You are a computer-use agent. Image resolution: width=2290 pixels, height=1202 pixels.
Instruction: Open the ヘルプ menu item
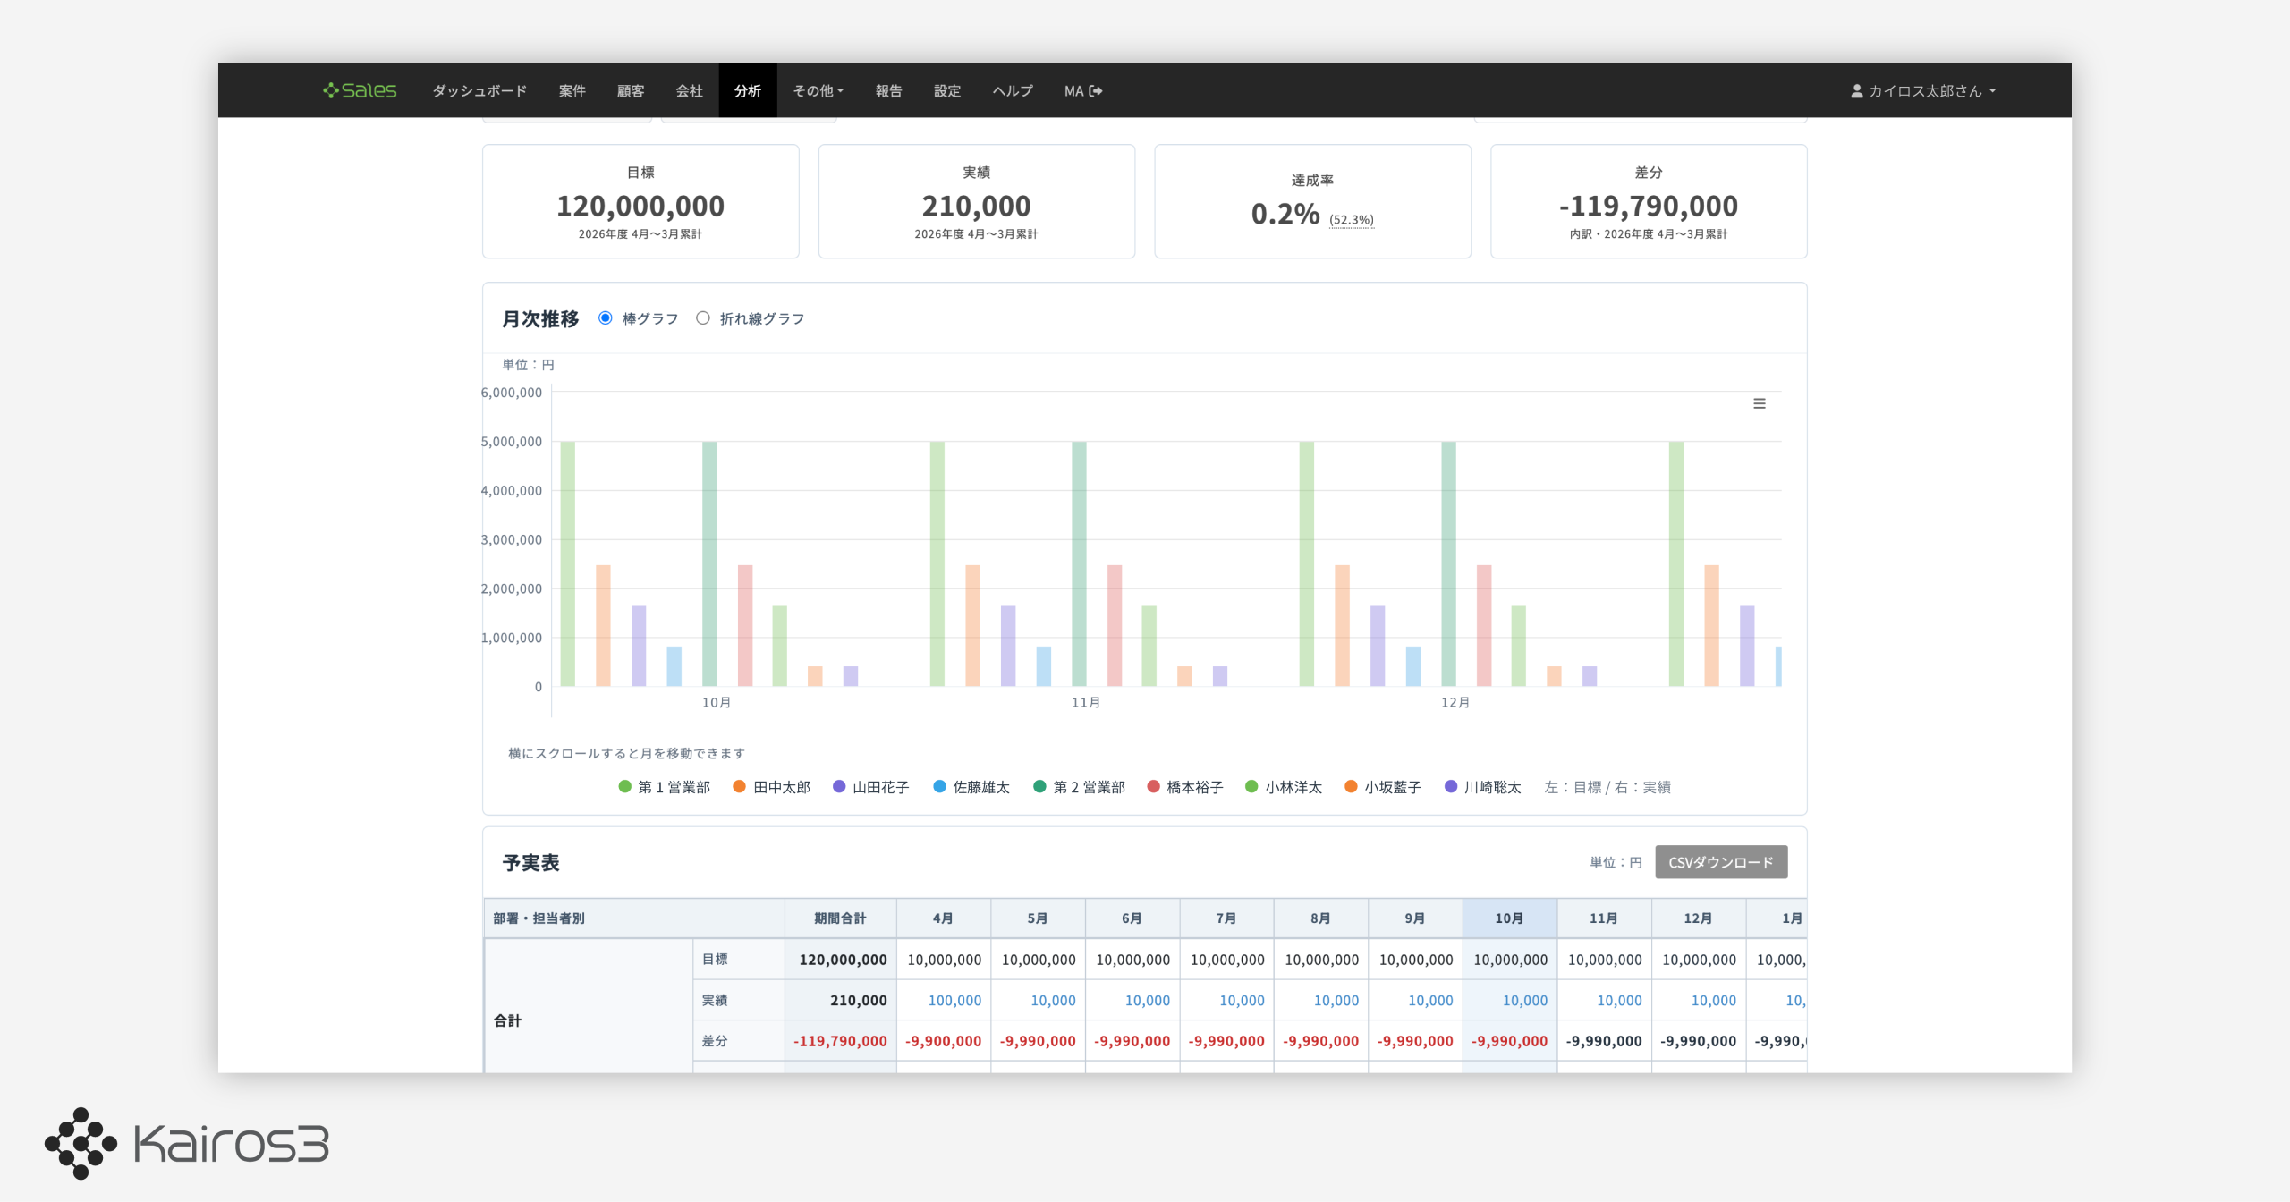[x=1013, y=91]
